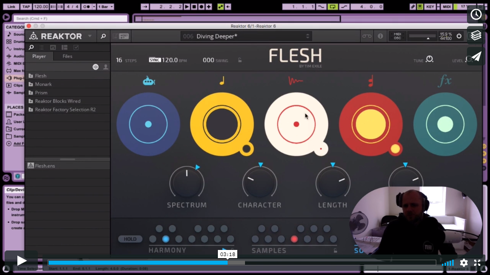Click the globe factory content icon
The image size is (490, 275).
pos(96,67)
